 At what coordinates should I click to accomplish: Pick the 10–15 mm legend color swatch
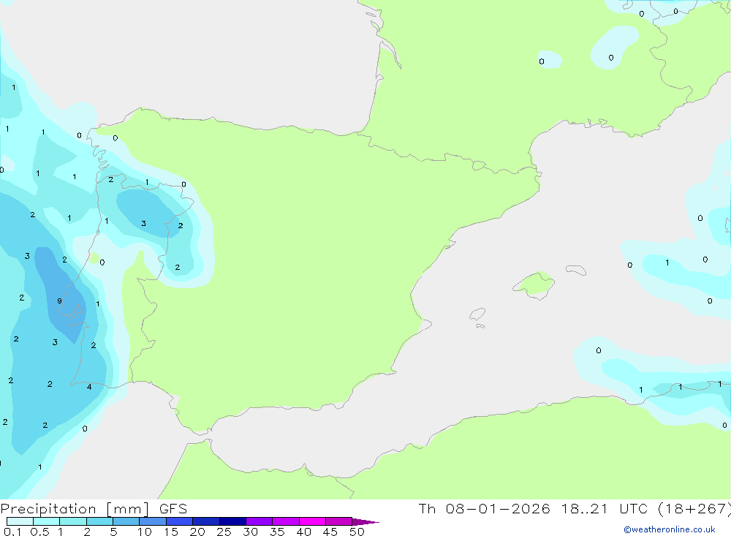(x=153, y=521)
